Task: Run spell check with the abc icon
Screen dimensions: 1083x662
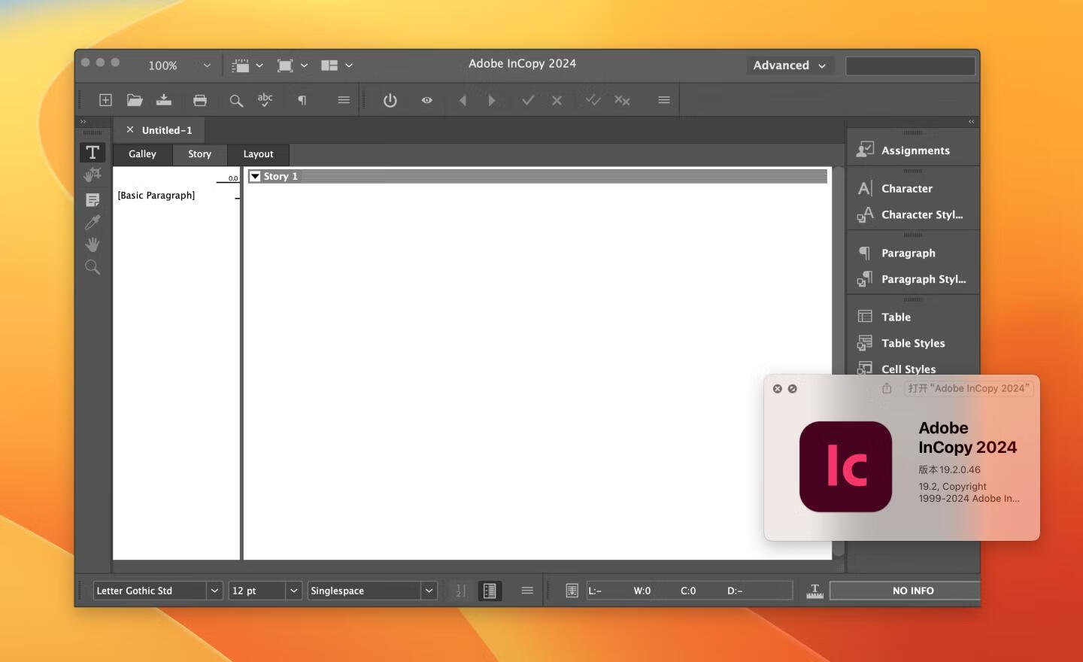Action: [265, 100]
